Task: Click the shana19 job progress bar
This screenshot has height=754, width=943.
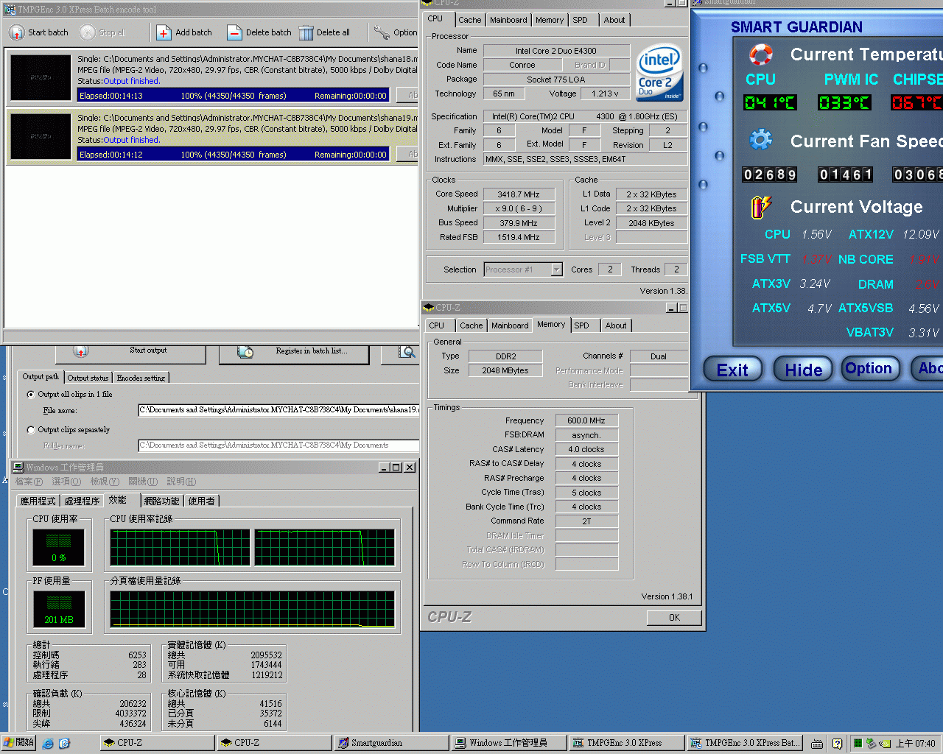Action: [x=234, y=155]
